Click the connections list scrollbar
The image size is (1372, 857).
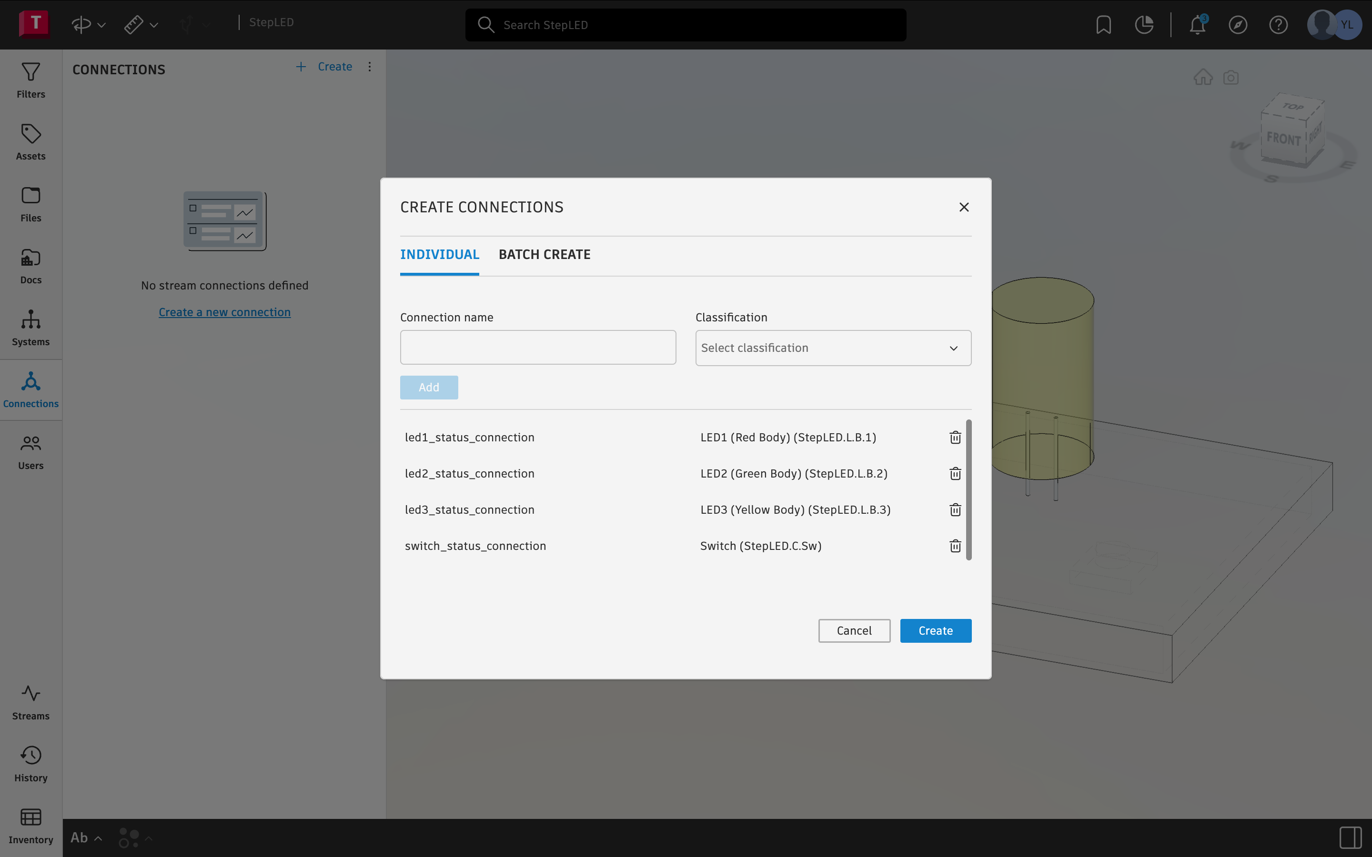click(x=968, y=490)
